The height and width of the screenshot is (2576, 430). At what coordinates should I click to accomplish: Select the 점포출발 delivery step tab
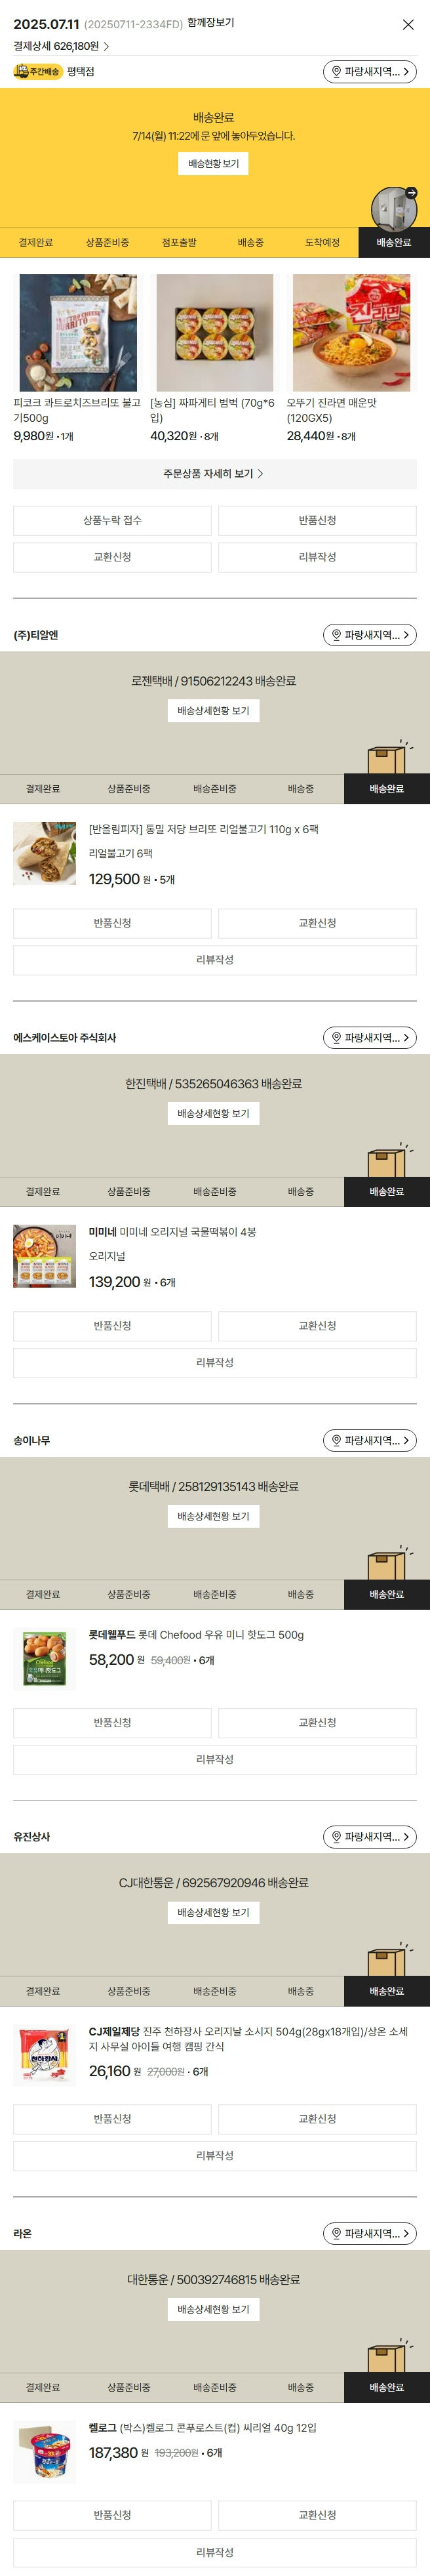179,242
